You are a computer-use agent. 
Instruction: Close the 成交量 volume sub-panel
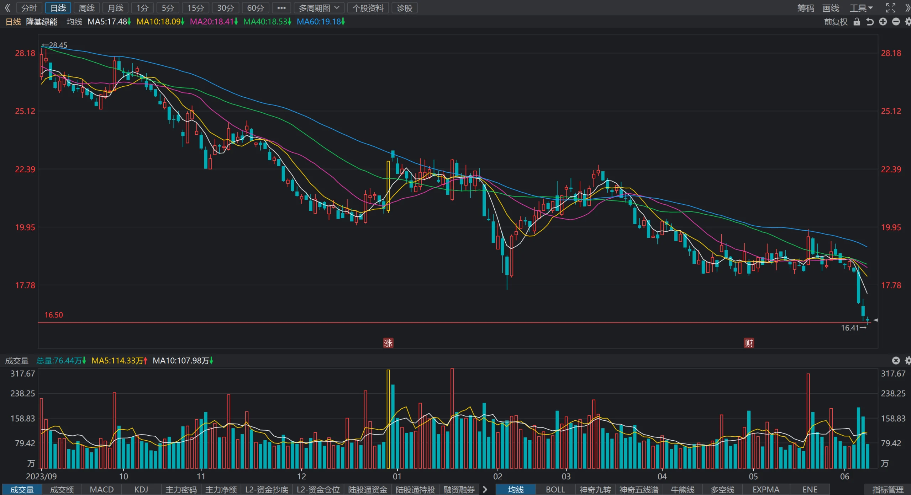[x=896, y=361]
